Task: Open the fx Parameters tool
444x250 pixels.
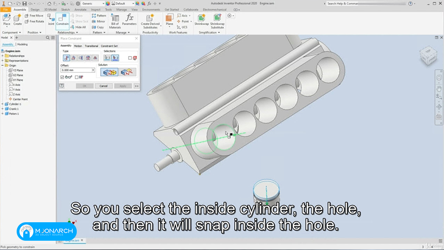Action: coord(129,20)
